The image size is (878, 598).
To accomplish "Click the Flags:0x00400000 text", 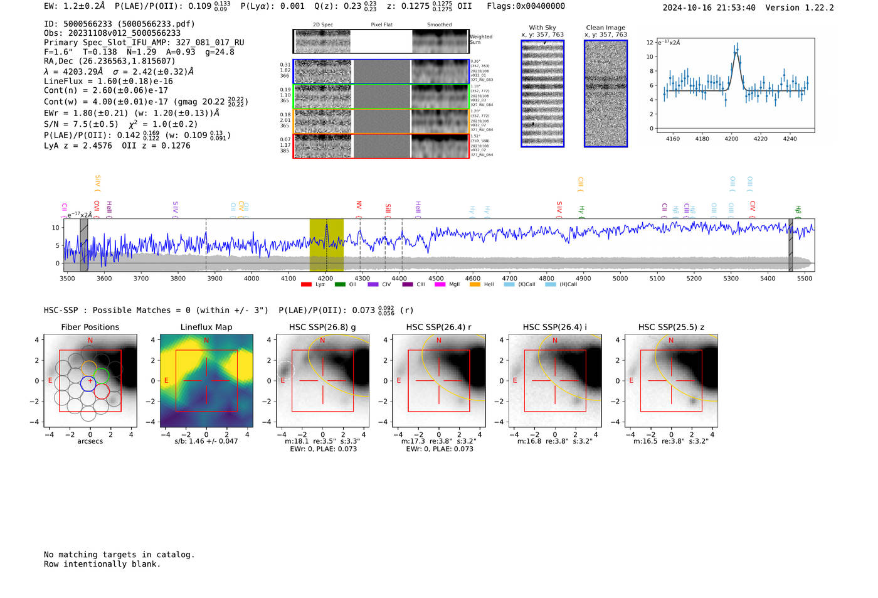I will [526, 6].
